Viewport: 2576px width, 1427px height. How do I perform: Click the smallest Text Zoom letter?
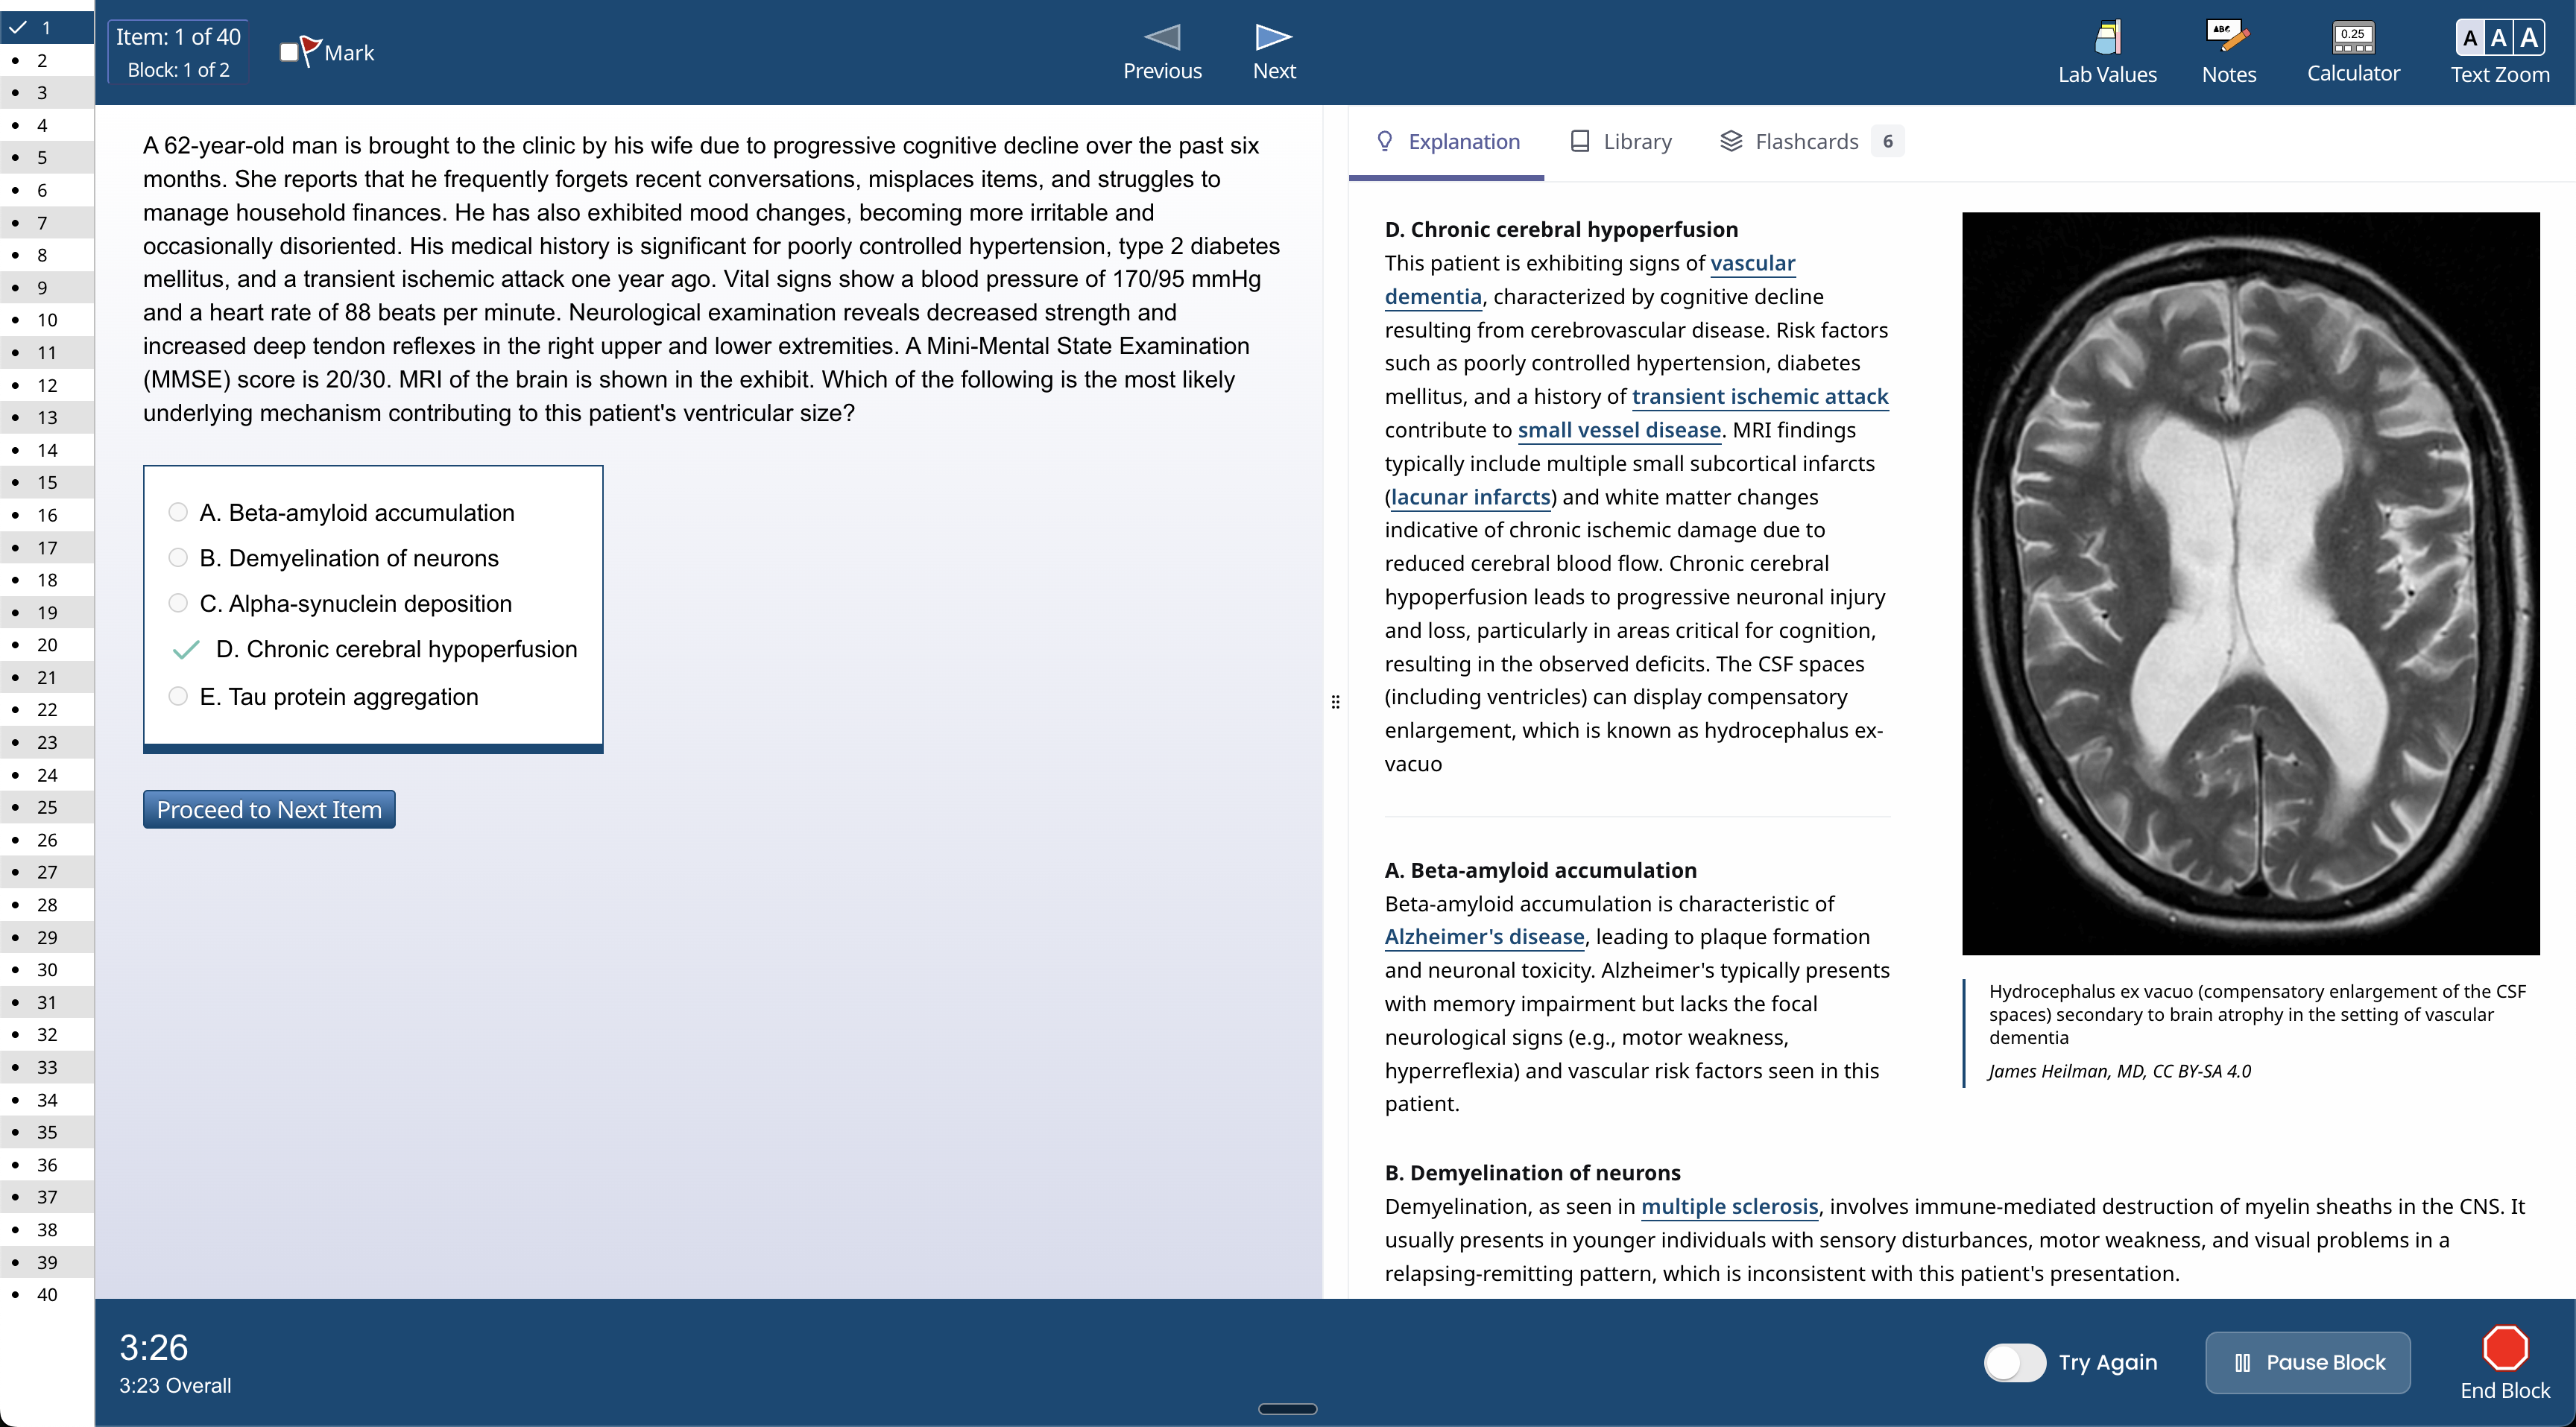(x=2470, y=39)
